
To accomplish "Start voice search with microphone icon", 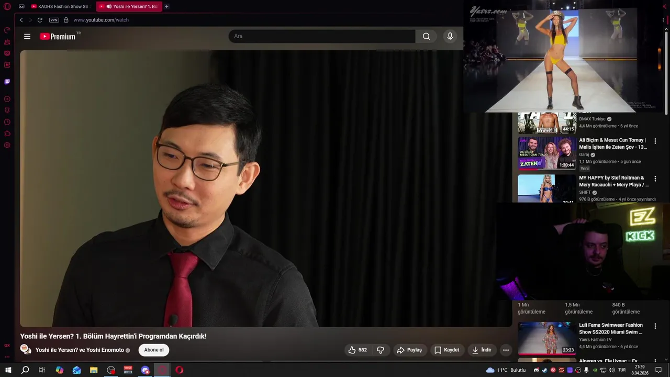I will [x=450, y=36].
